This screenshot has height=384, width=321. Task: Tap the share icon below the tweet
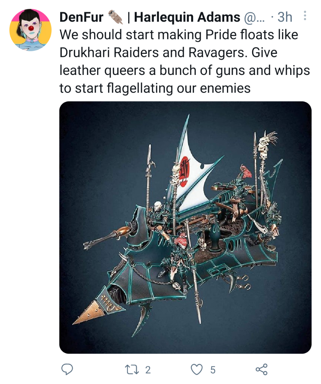[262, 370]
